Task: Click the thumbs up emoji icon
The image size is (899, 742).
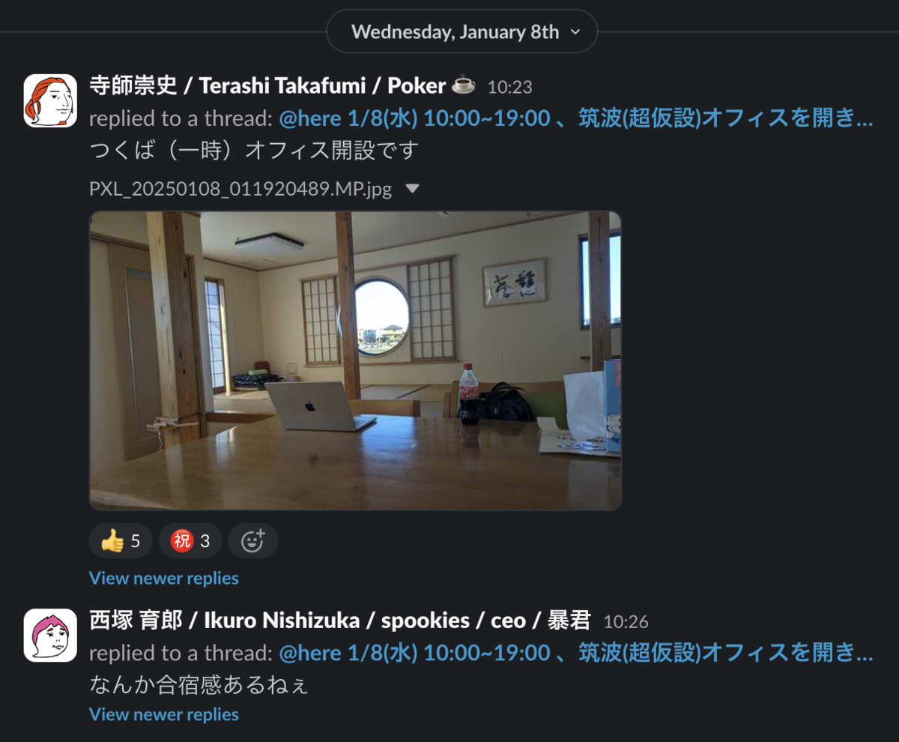Action: pos(112,541)
